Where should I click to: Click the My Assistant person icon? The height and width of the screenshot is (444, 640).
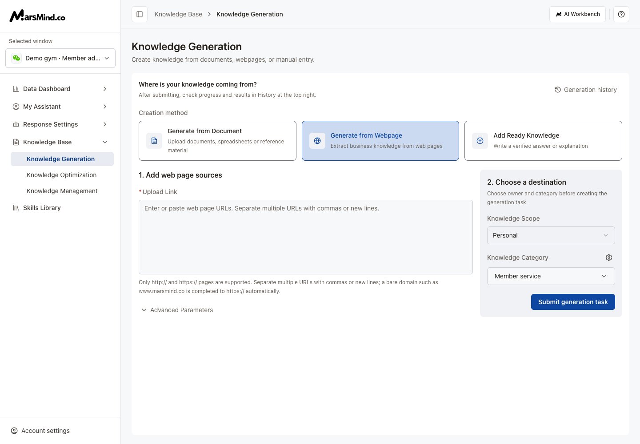[x=16, y=107]
